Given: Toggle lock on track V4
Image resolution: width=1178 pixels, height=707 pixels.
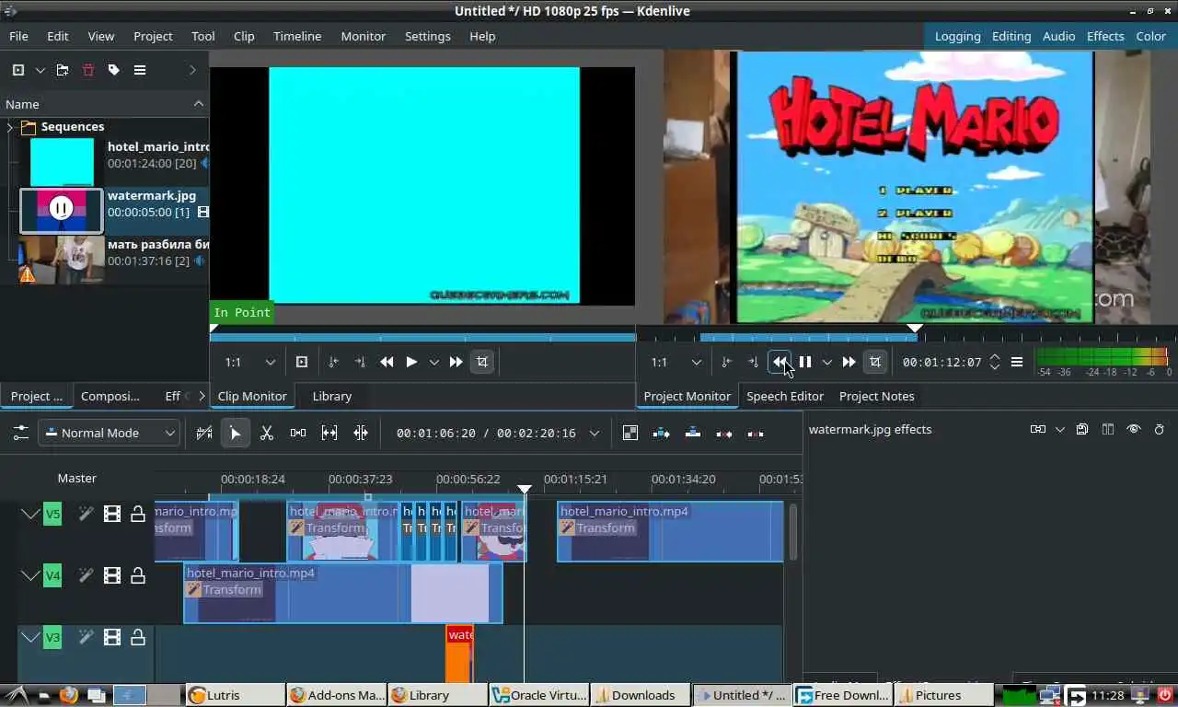Looking at the screenshot, I should [x=138, y=575].
